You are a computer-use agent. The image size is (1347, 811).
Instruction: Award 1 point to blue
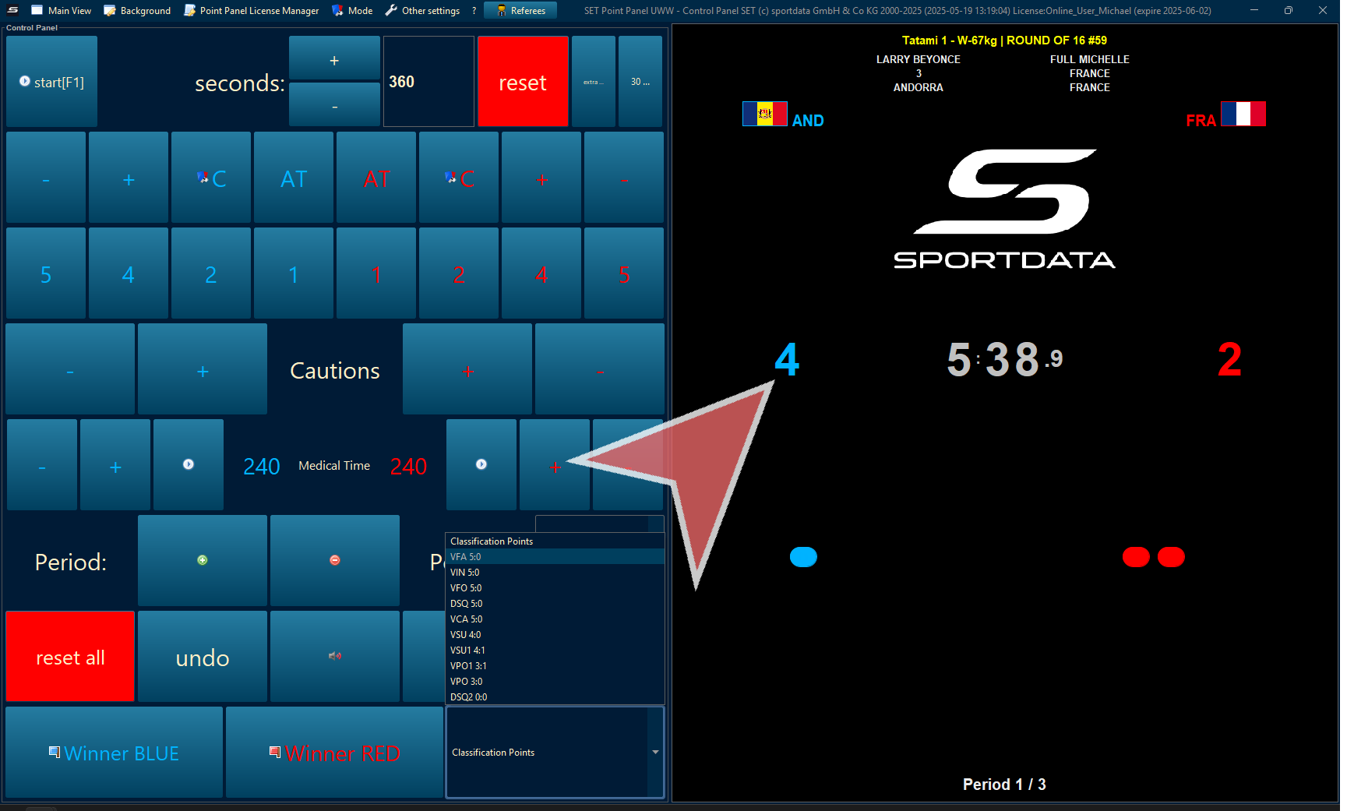point(294,273)
